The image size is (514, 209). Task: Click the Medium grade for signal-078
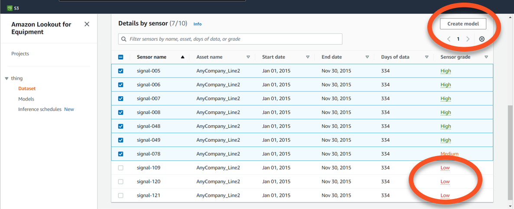(449, 154)
